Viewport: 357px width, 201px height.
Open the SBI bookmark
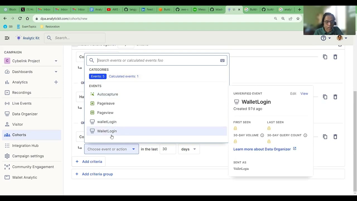coord(8,27)
